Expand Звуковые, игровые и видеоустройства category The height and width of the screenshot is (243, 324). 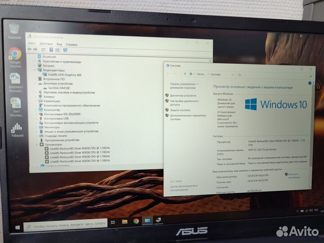coord(36,92)
